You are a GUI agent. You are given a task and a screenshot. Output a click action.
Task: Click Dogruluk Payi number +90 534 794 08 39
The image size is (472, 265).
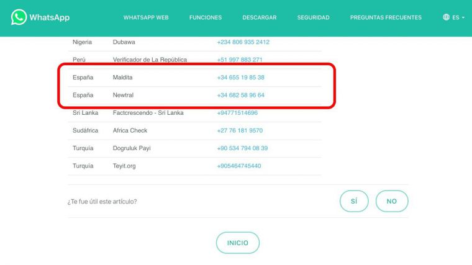(242, 148)
